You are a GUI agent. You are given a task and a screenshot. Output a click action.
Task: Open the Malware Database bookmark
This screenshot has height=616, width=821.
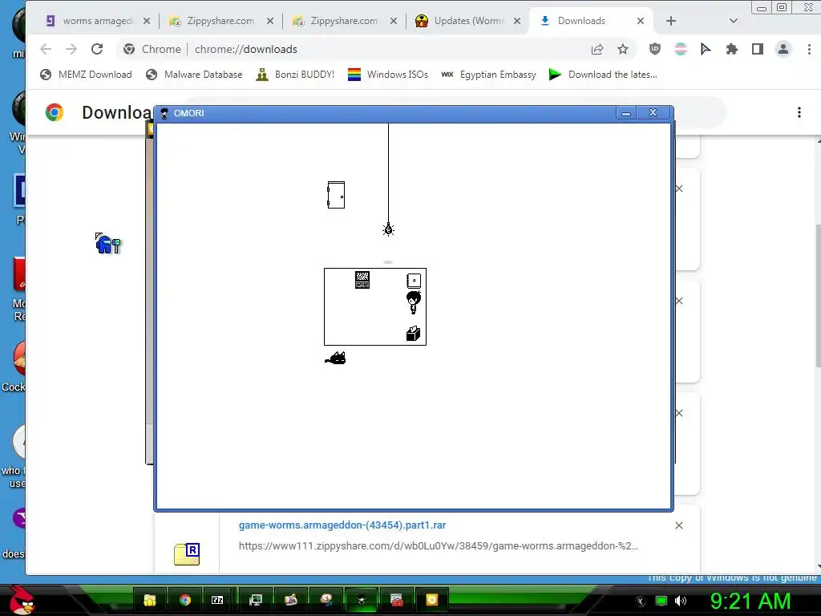[194, 75]
